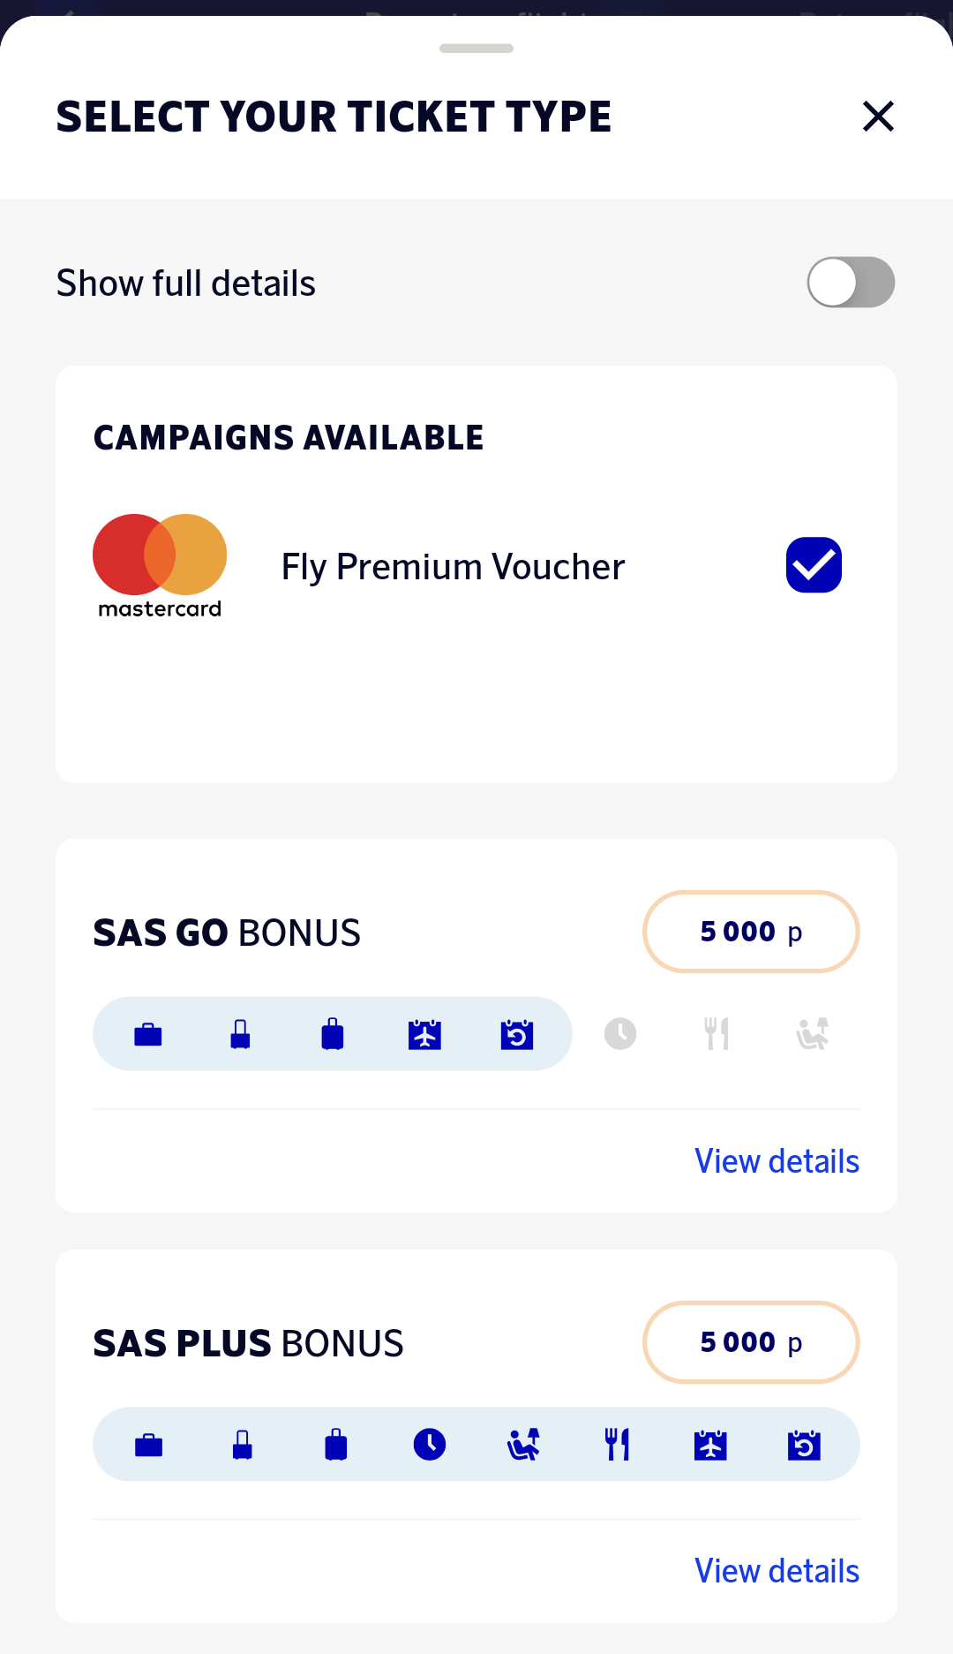Expand View details for SAS GO Bonus

tap(777, 1161)
